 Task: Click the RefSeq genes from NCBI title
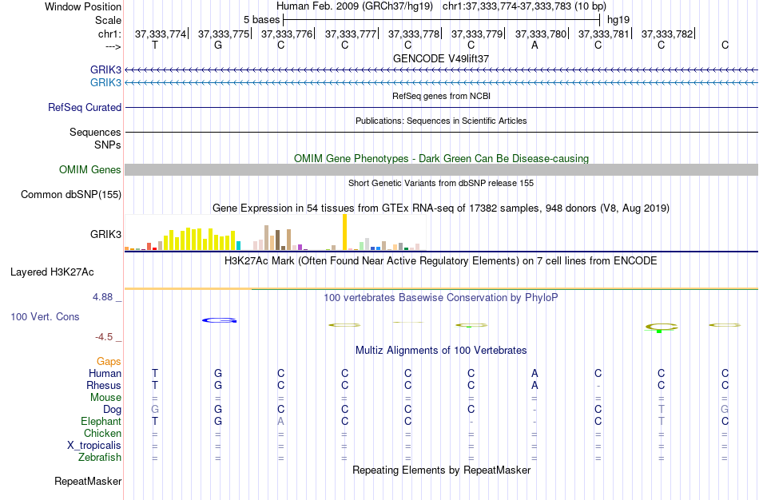click(x=441, y=96)
